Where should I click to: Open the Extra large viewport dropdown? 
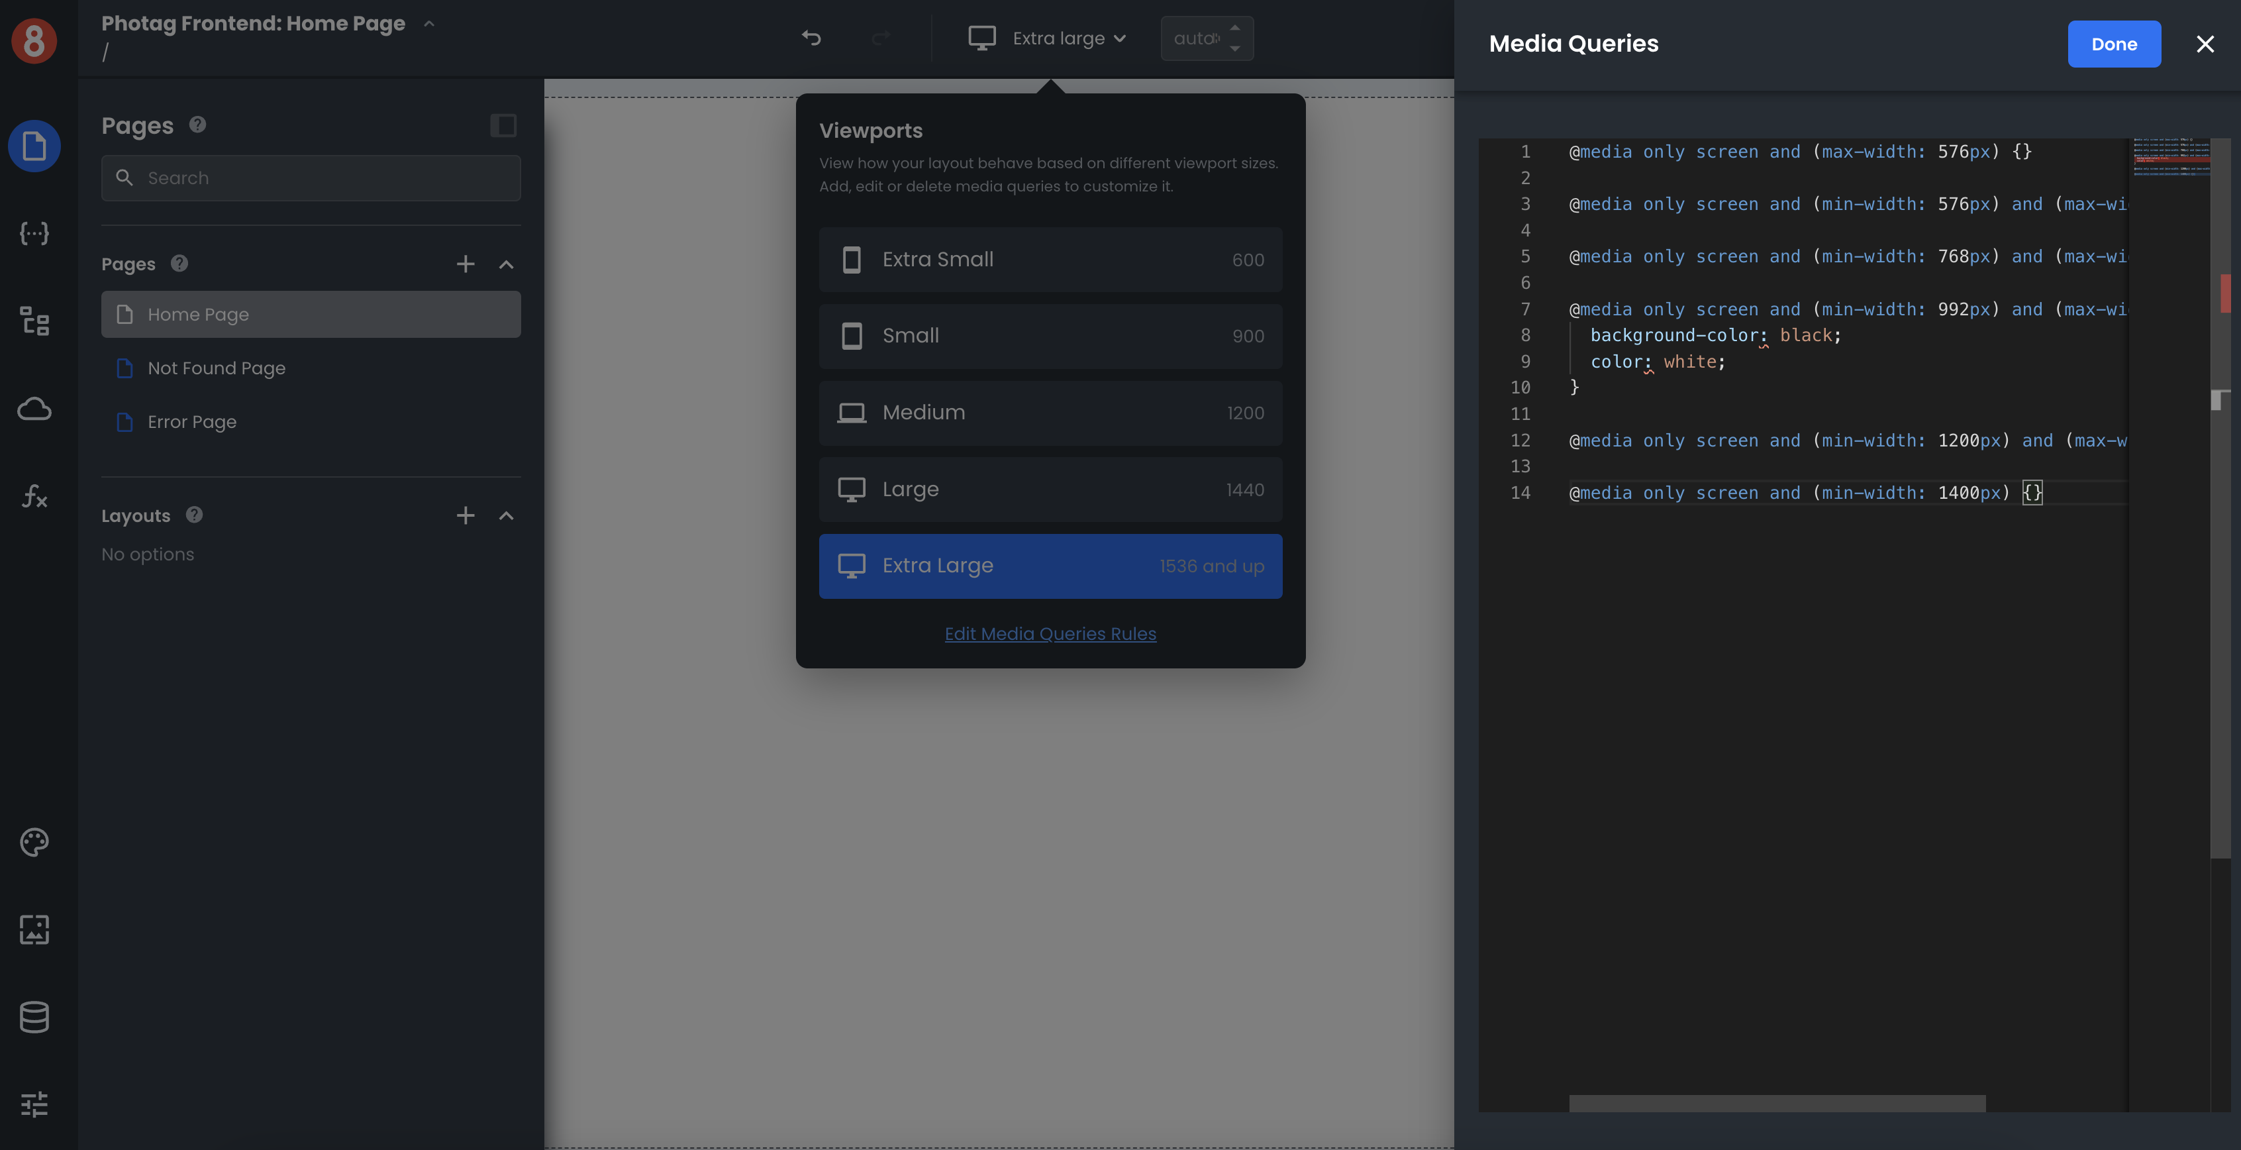(1048, 38)
